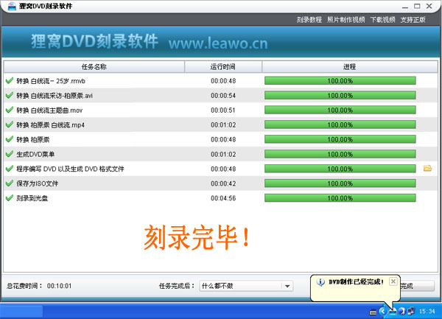442x319 pixels.
Task: Click running time 00:04:56
Action: pos(223,198)
